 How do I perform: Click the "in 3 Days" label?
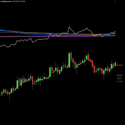120,81
